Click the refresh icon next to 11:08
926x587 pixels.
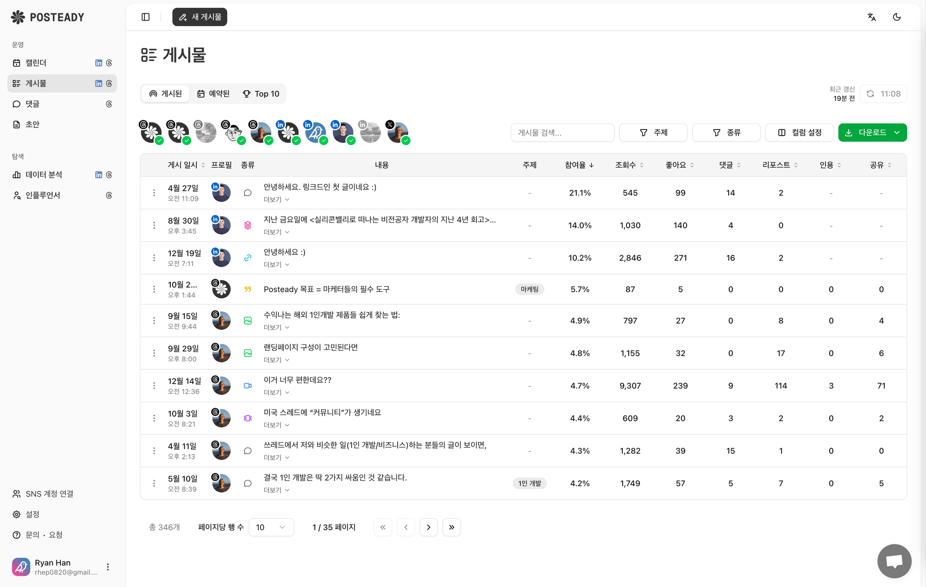tap(870, 94)
